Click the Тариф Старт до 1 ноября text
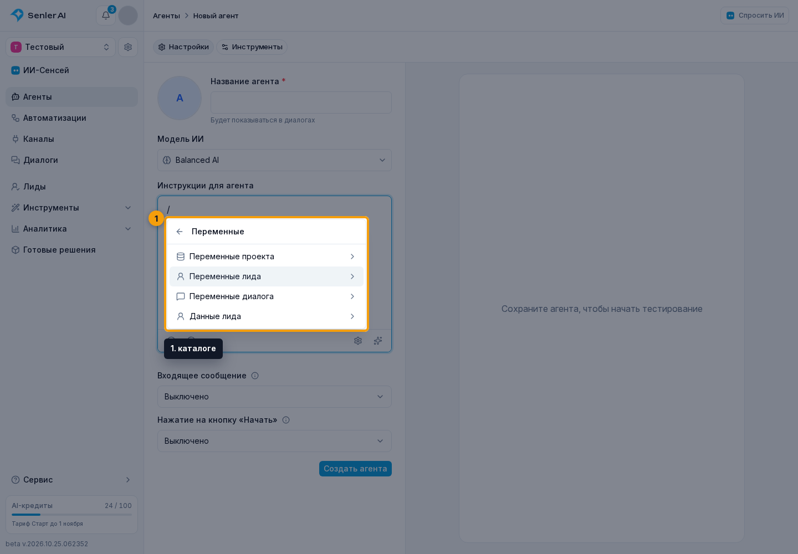 (x=47, y=524)
